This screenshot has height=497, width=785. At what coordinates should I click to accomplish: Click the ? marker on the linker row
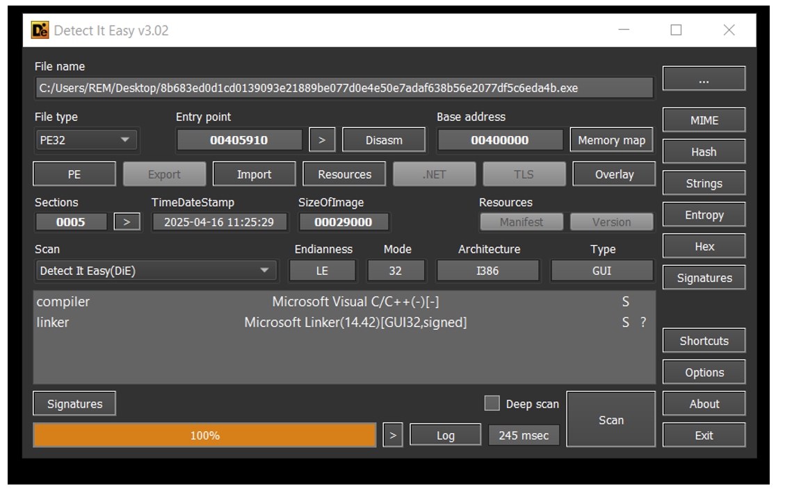[x=643, y=323]
